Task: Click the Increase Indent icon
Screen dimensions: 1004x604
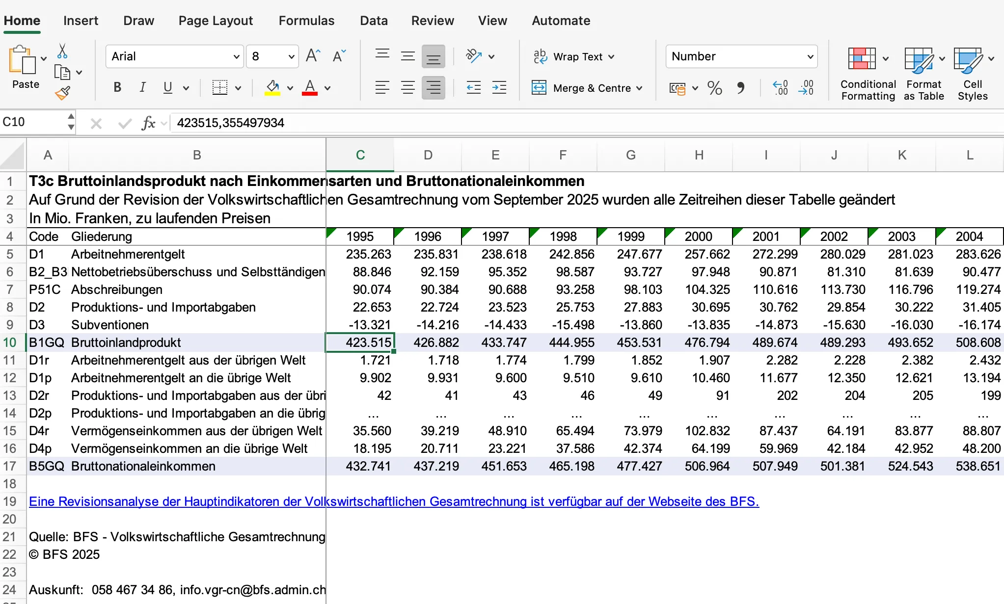Action: (x=499, y=88)
